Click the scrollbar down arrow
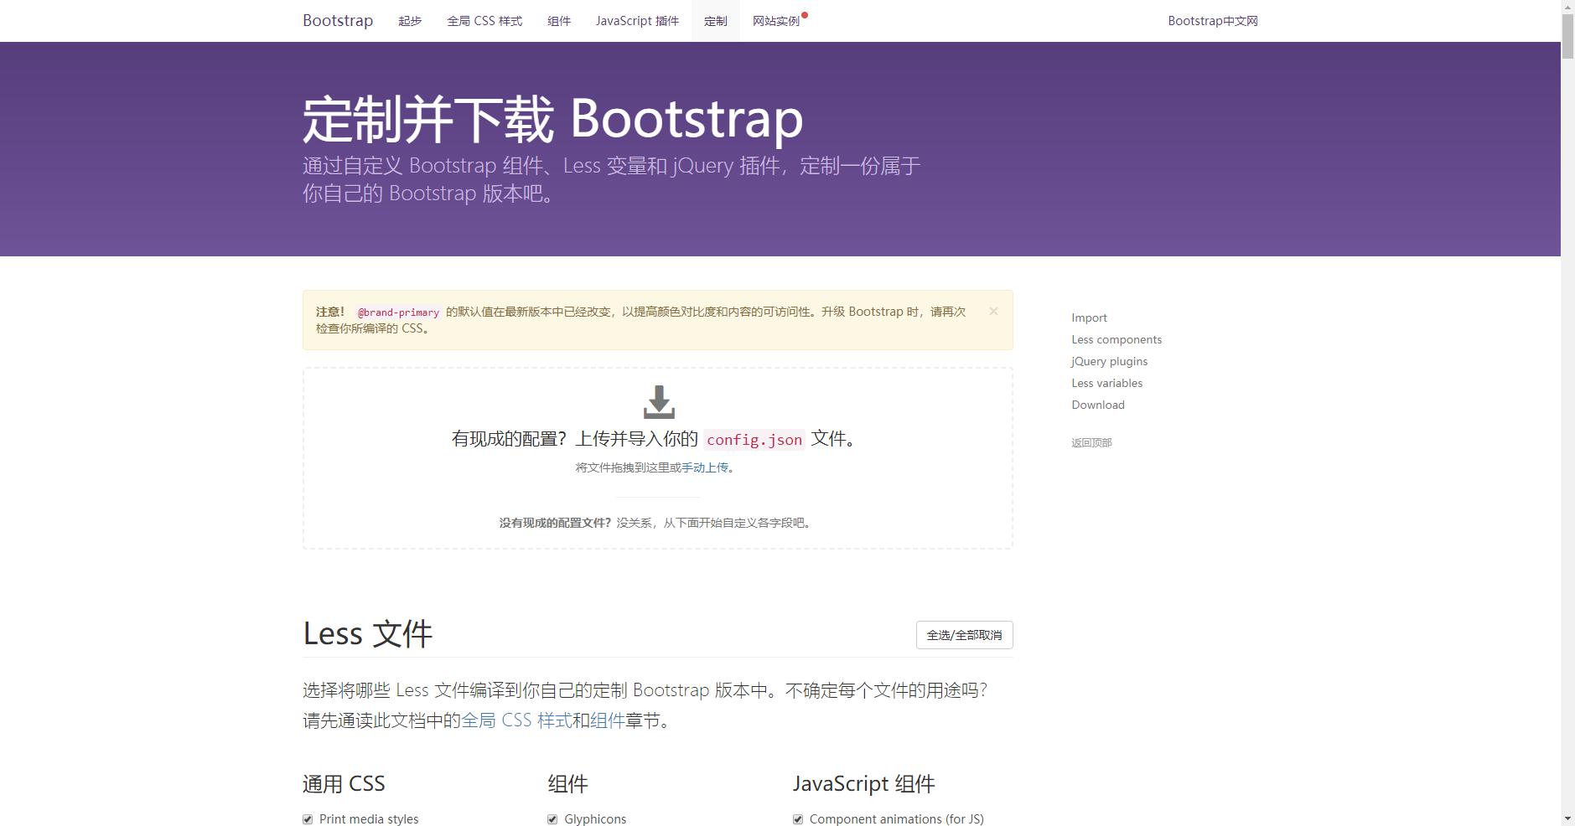Viewport: 1575px width, 826px height. [x=1567, y=818]
